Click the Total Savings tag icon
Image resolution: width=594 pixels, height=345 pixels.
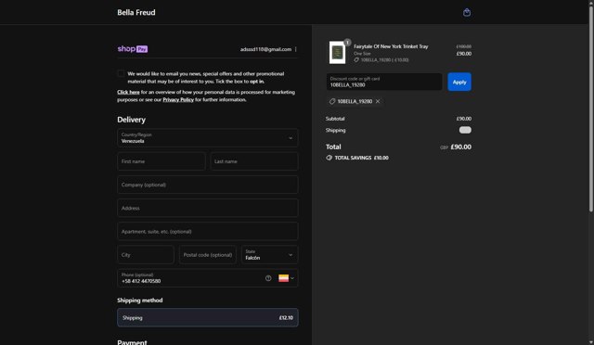[x=329, y=158]
